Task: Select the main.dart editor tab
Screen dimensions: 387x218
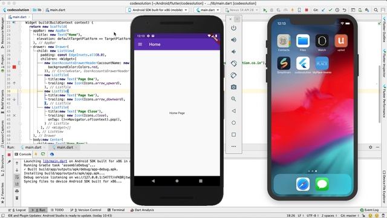Action: pyautogui.click(x=19, y=17)
